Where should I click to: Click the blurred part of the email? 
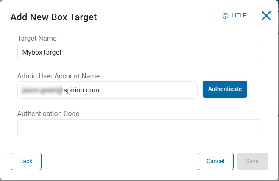click(x=42, y=90)
